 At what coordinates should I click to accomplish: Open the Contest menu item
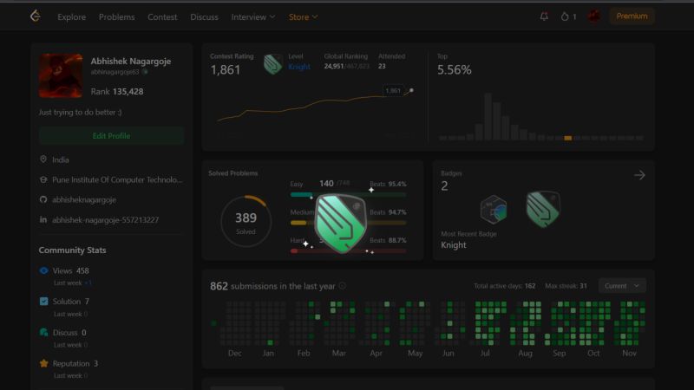(162, 16)
